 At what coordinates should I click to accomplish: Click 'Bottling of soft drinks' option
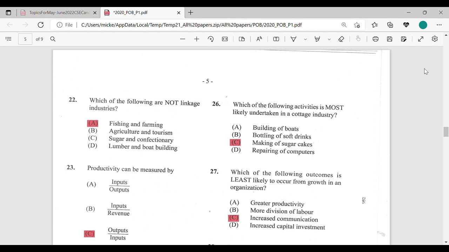click(282, 136)
